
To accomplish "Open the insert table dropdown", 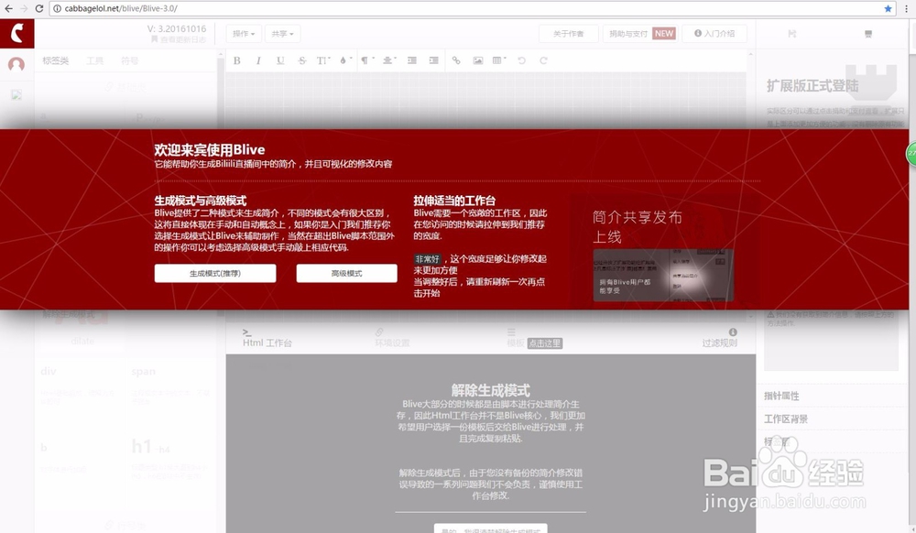I will coord(499,60).
